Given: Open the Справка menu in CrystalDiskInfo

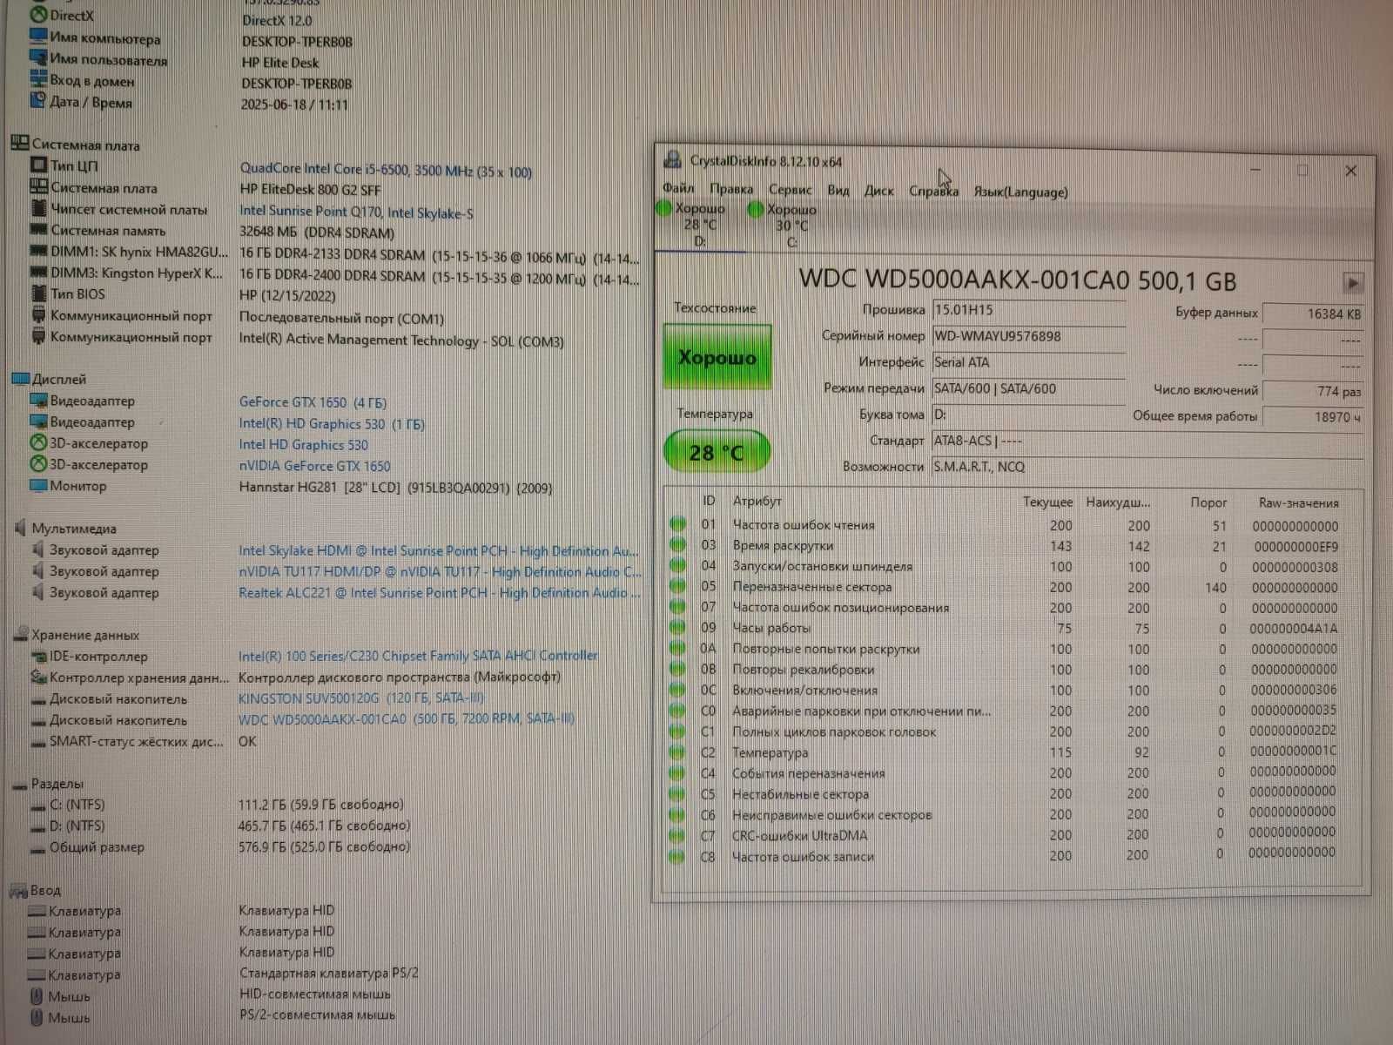Looking at the screenshot, I should tap(933, 191).
